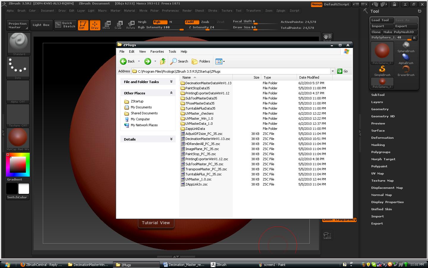Toggle the Mrgb mode button
Viewport: 428px width, 268px height.
[x=144, y=22]
